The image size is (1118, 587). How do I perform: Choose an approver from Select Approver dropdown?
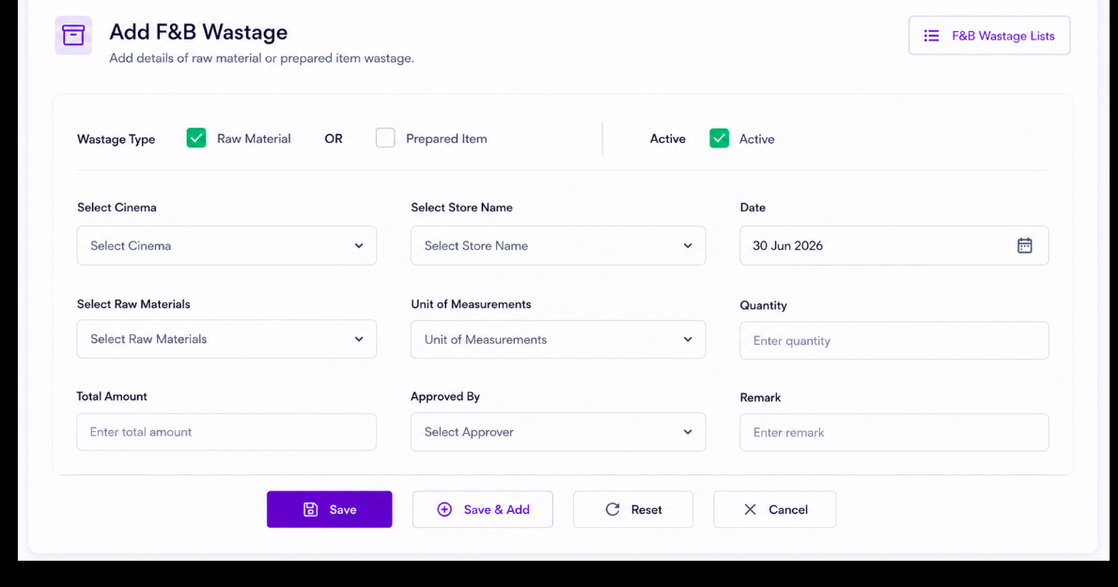[558, 432]
